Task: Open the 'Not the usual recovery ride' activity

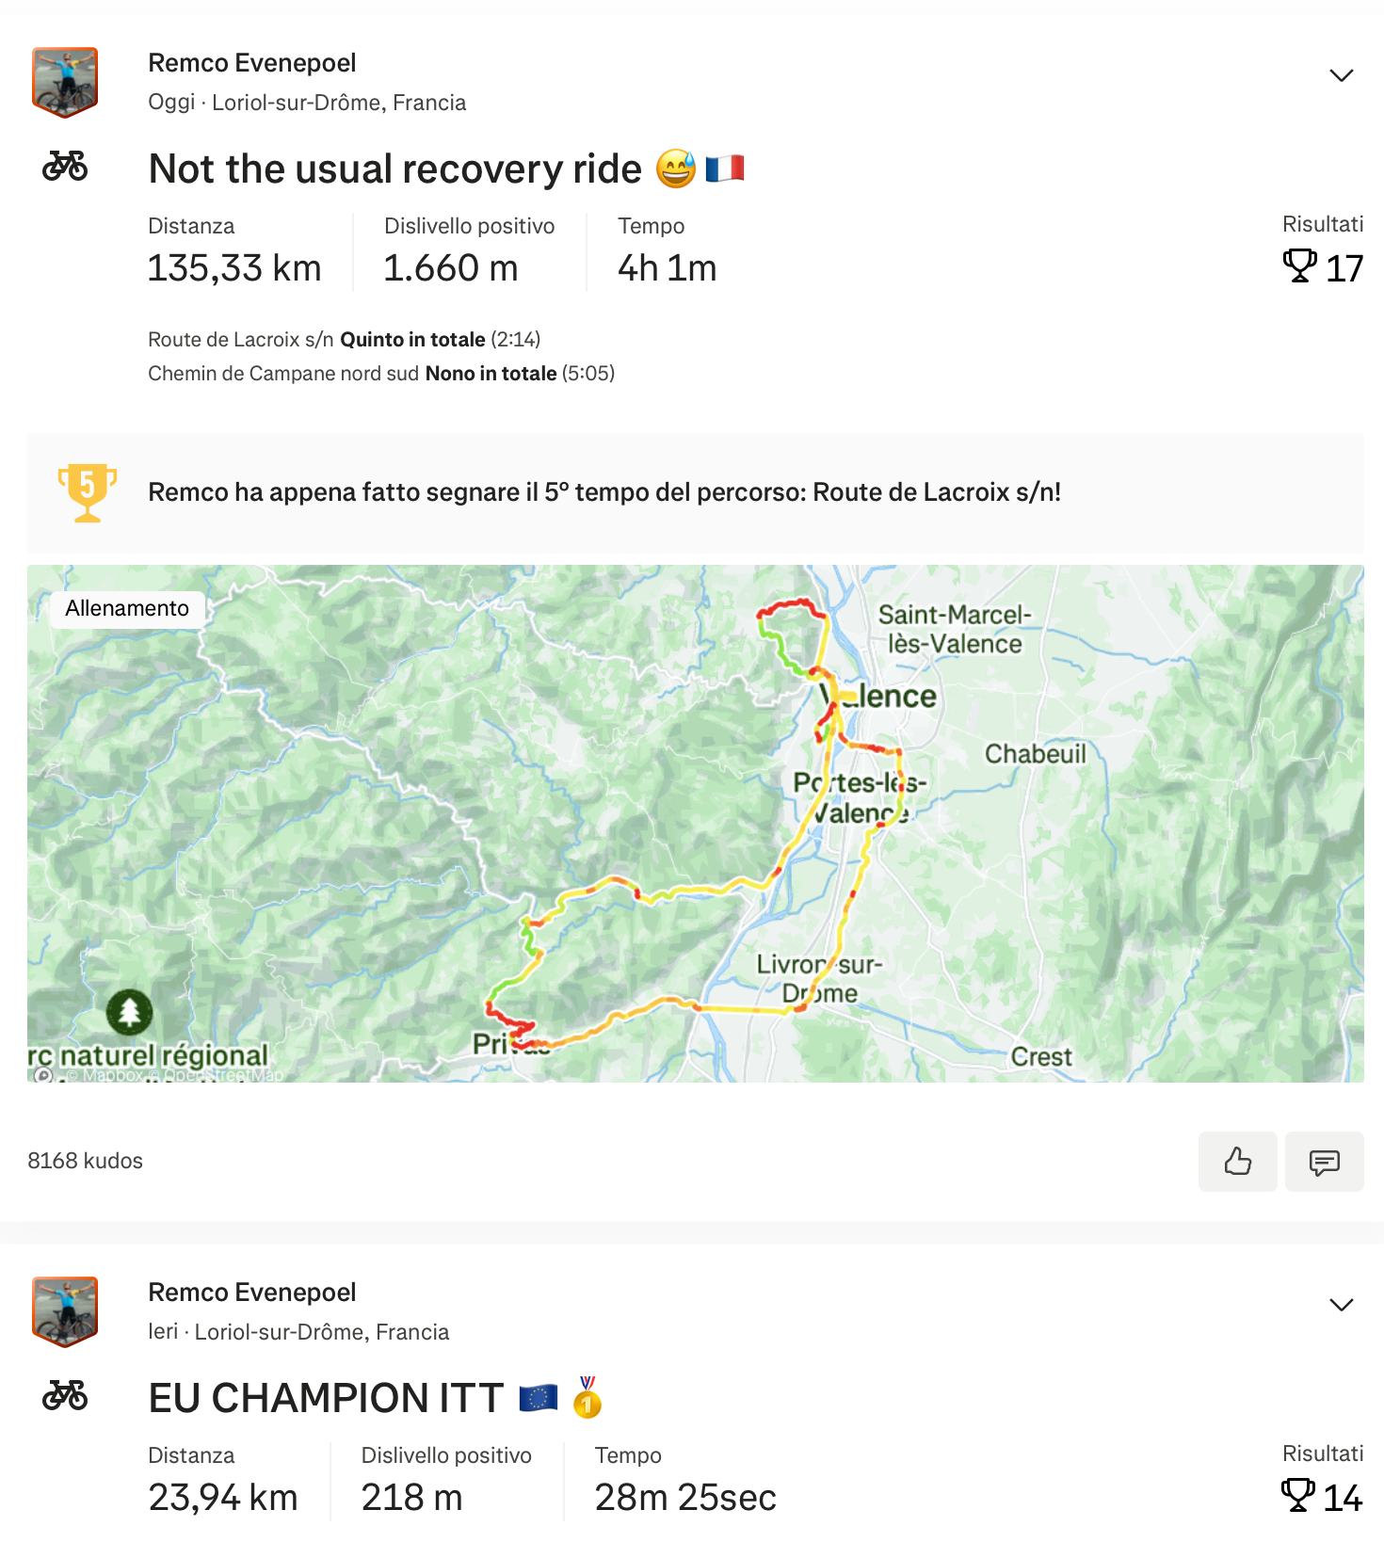Action: coord(394,169)
